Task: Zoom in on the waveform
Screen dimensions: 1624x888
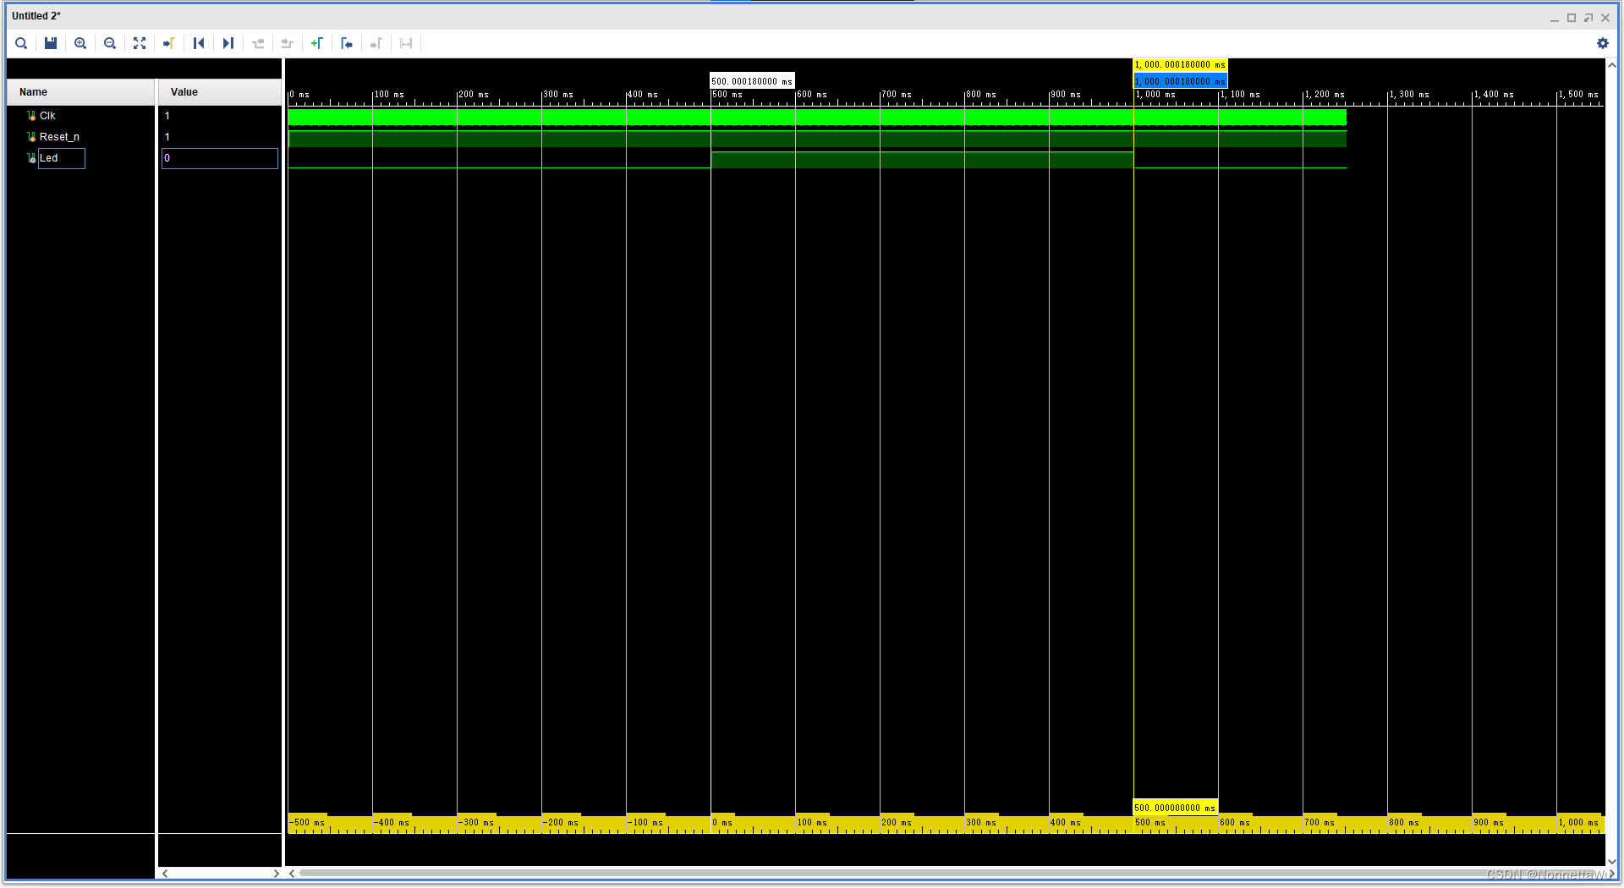Action: (x=80, y=43)
